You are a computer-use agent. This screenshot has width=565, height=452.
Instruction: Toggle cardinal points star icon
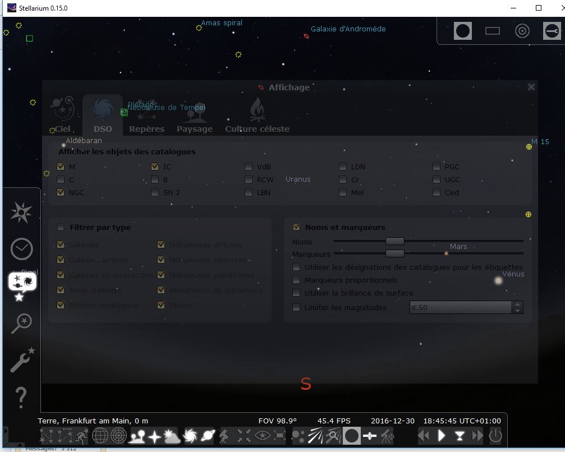point(155,436)
